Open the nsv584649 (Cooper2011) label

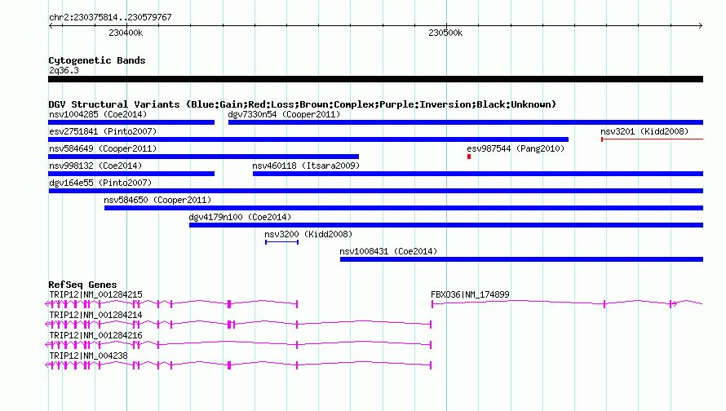pos(103,148)
